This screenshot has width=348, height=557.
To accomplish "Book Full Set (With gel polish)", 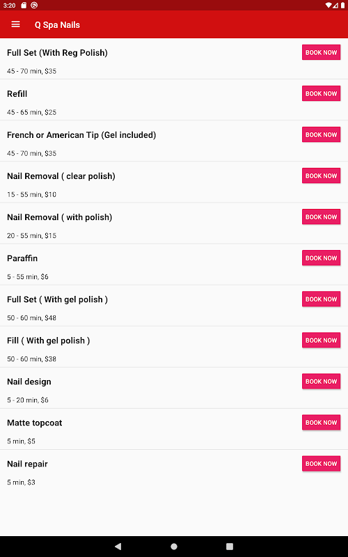I will (x=321, y=299).
